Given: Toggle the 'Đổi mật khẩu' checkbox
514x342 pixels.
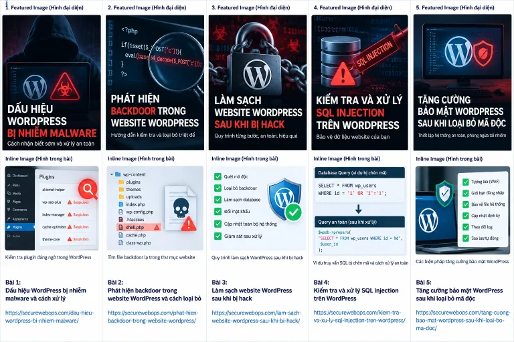Looking at the screenshot, I should pos(218,212).
